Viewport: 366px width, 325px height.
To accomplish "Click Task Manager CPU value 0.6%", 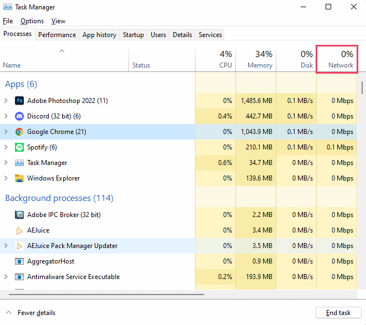I will click(x=225, y=163).
